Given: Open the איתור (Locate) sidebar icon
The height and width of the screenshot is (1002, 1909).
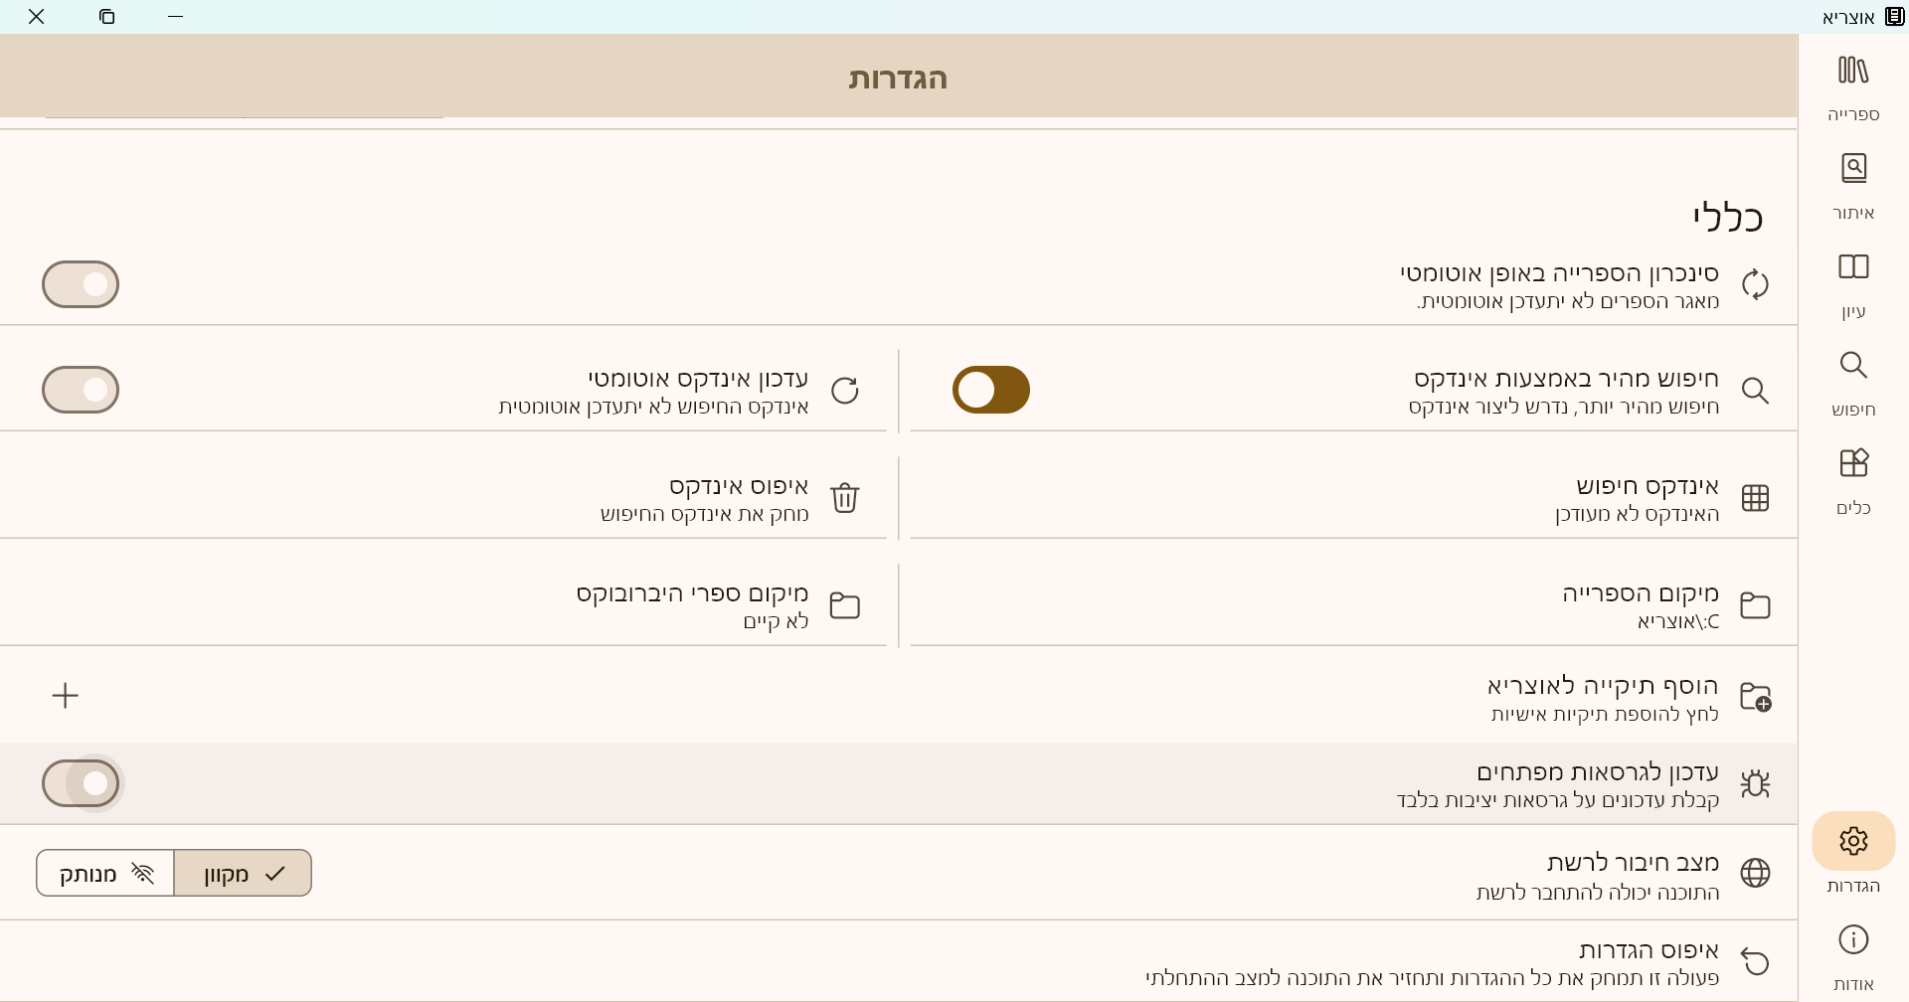Looking at the screenshot, I should (x=1852, y=182).
